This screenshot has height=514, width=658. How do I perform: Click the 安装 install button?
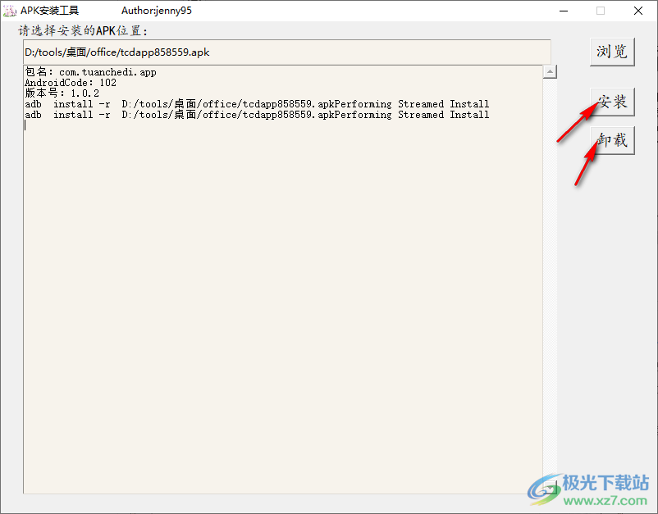pyautogui.click(x=612, y=102)
